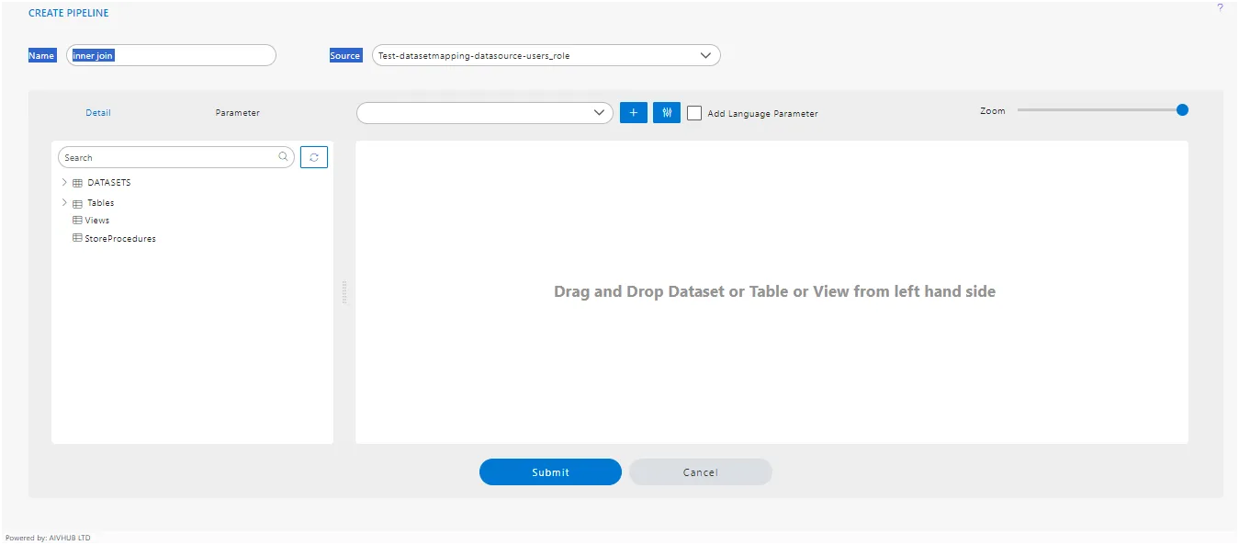This screenshot has width=1239, height=545.
Task: Click the search magnifier icon
Action: pyautogui.click(x=284, y=157)
